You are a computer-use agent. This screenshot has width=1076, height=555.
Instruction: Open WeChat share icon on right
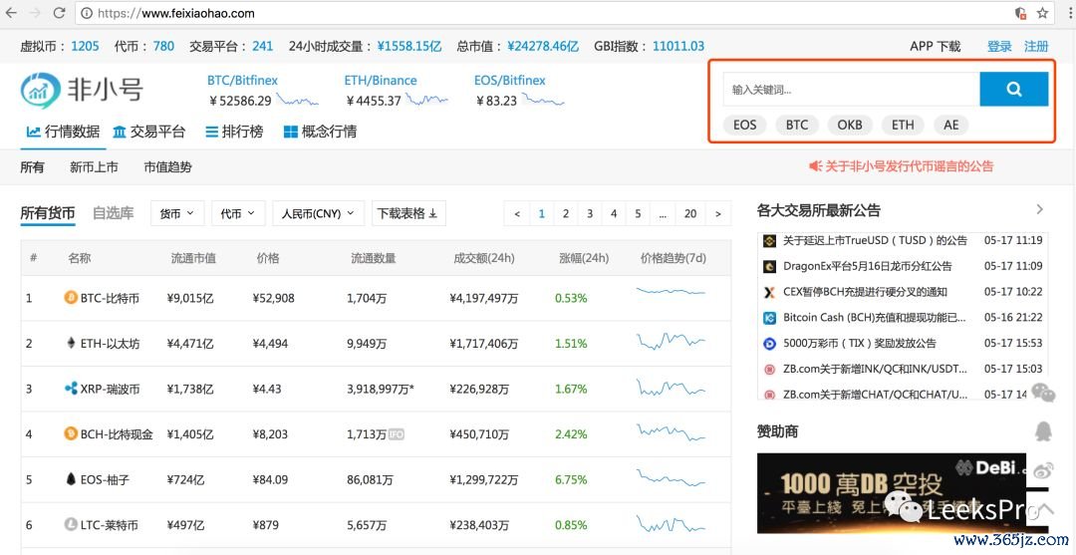[x=1044, y=393]
